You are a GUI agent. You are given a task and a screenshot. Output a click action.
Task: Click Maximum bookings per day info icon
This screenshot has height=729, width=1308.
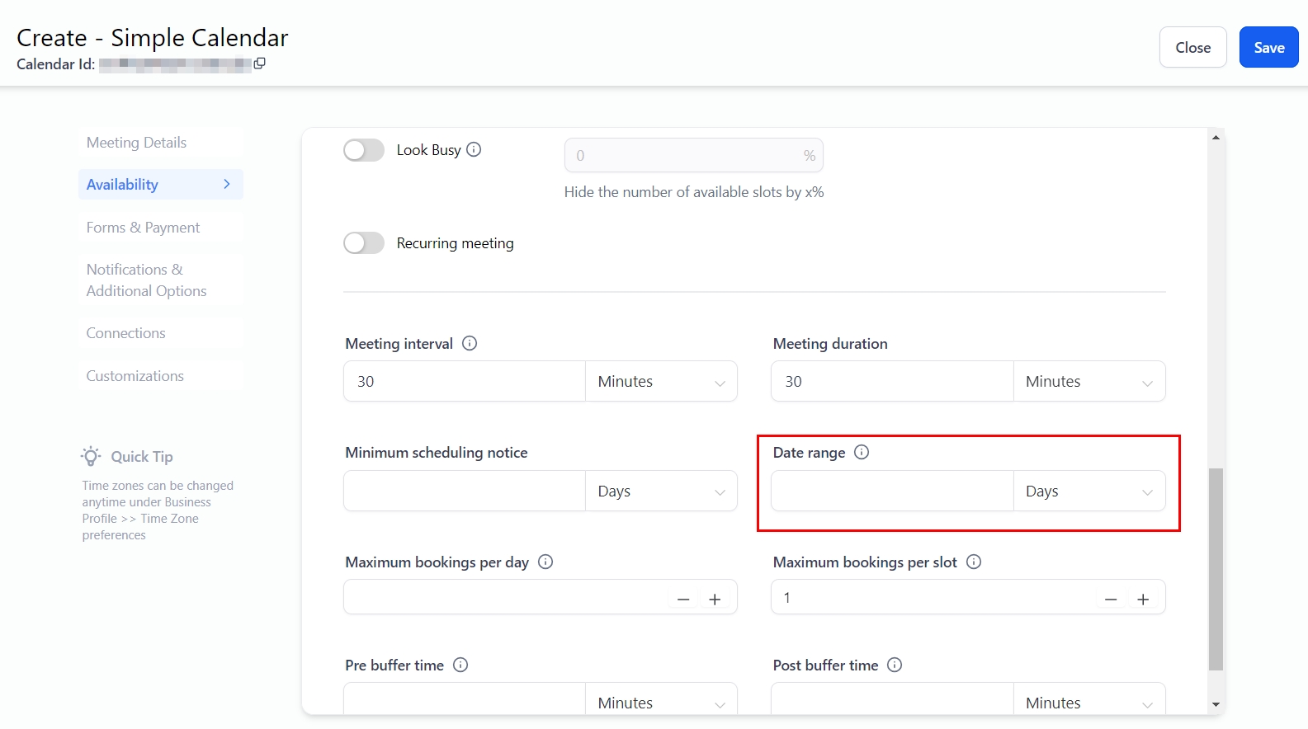click(545, 562)
